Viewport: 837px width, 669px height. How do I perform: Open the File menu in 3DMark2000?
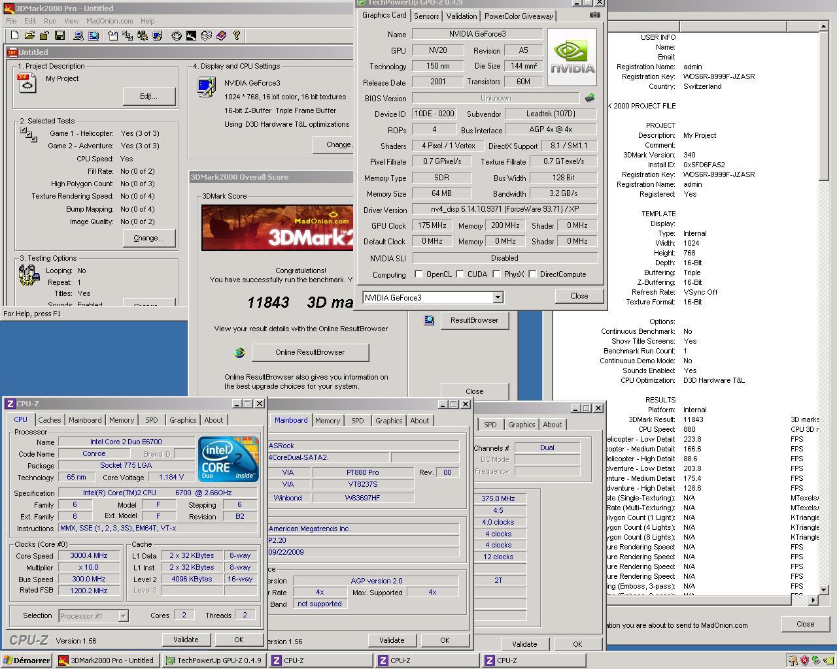tap(11, 21)
